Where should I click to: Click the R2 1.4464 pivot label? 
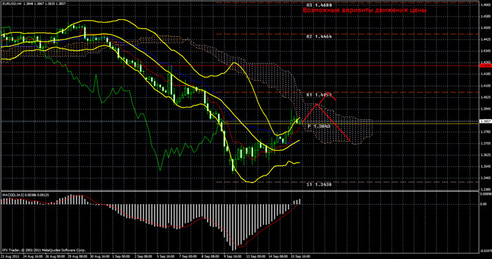point(319,37)
